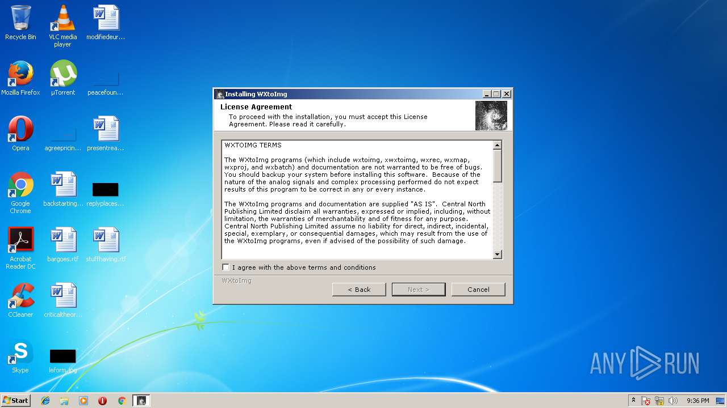Select the Mozilla Firefox desktop shortcut
Viewport: 727px width, 408px height.
[20, 78]
